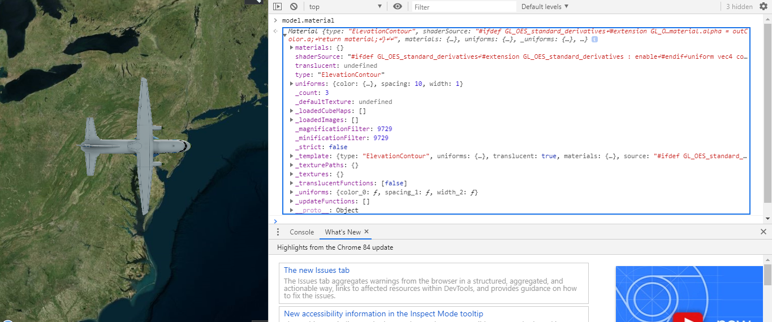Select the What's New tab
Image resolution: width=772 pixels, height=322 pixels.
point(343,232)
